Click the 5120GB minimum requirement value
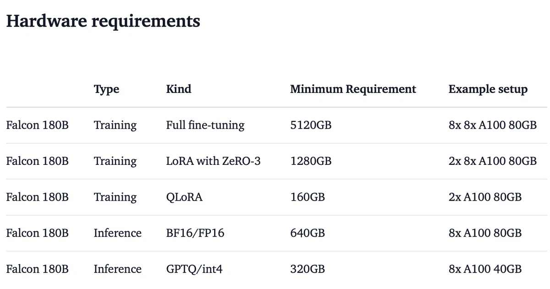Image resolution: width=550 pixels, height=289 pixels. [x=311, y=125]
